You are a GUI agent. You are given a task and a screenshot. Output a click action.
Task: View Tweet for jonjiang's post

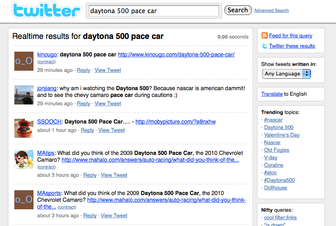click(108, 103)
